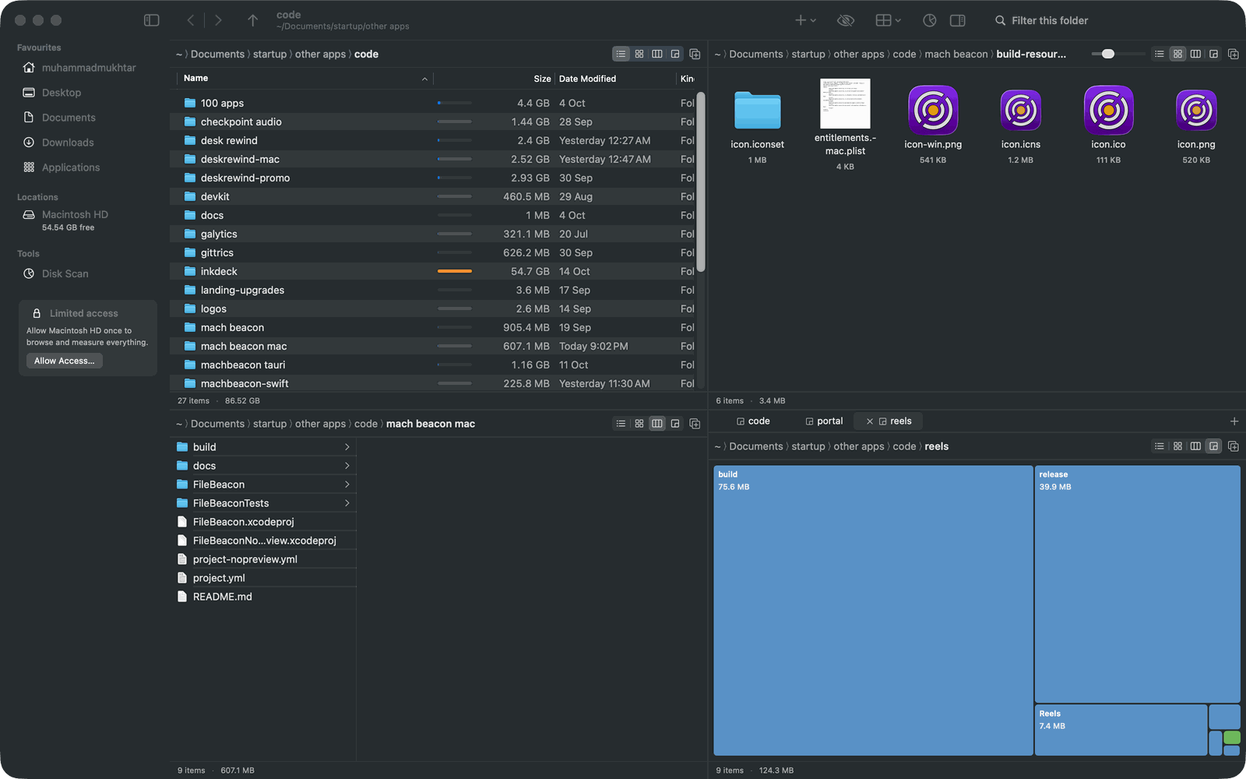Switch mach beacon mac pane to icon grid view
Screen dimensions: 1246x779
[639, 424]
